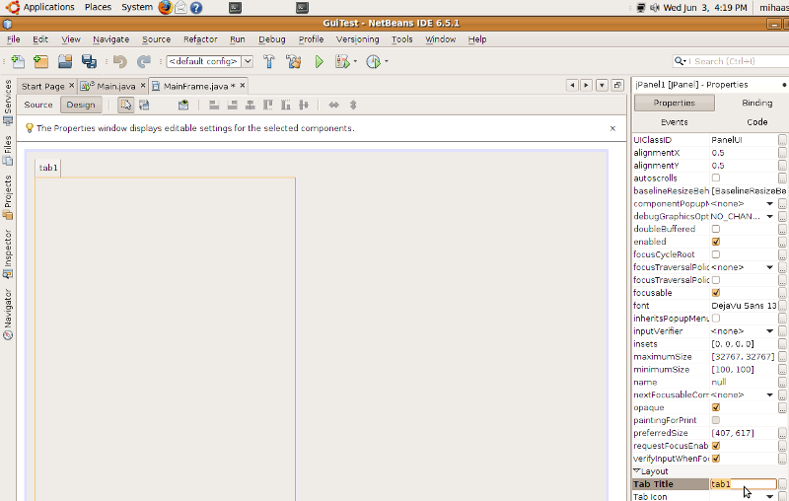Click the Preview Design icon
The height and width of the screenshot is (501, 789).
pos(183,105)
